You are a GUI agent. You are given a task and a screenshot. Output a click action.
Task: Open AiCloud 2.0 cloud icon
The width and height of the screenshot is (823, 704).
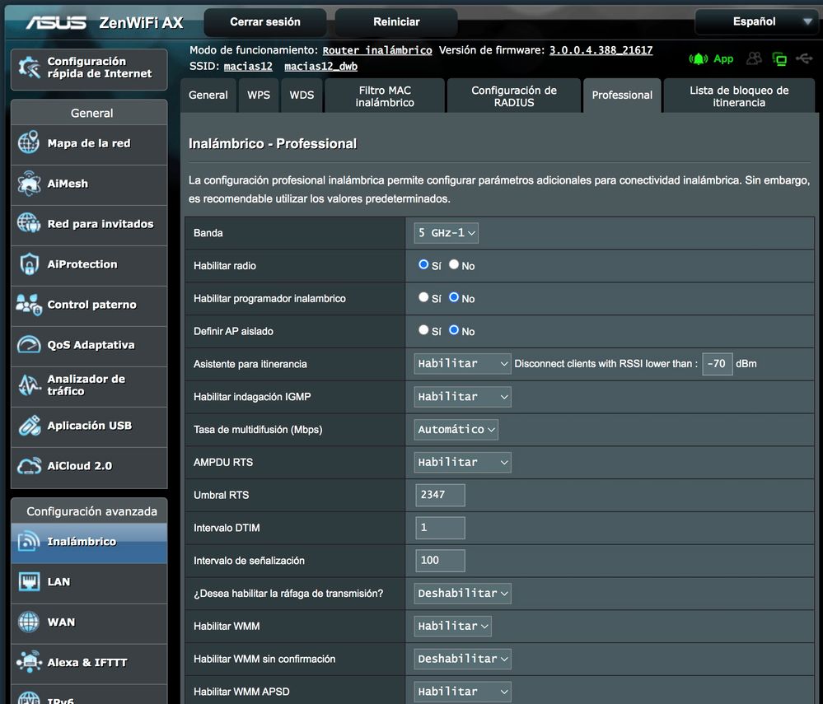click(x=29, y=466)
